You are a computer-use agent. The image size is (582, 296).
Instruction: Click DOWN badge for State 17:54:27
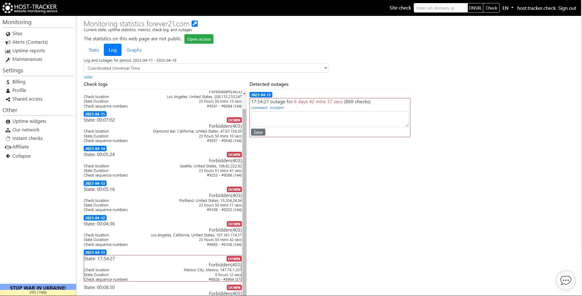tap(234, 259)
